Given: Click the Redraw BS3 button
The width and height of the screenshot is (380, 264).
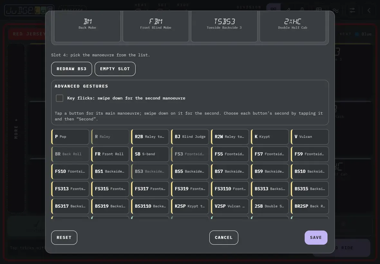Looking at the screenshot, I should (x=71, y=69).
